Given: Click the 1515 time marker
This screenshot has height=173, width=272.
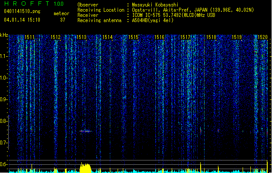Looking at the screenshot, I should click(x=133, y=37).
